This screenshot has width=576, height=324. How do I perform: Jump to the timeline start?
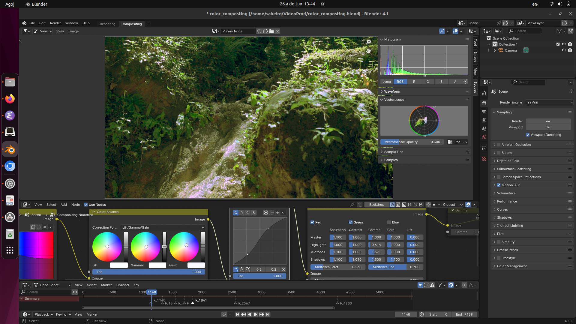tap(237, 314)
